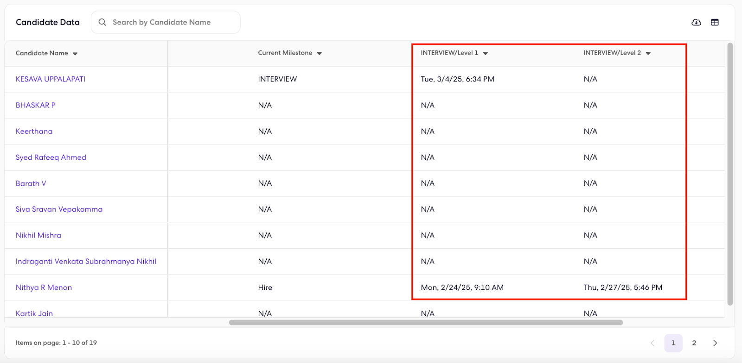Select Keerthana's INTERVIEW/Level 1 N/A cell
This screenshot has height=363, width=742.
[x=428, y=131]
